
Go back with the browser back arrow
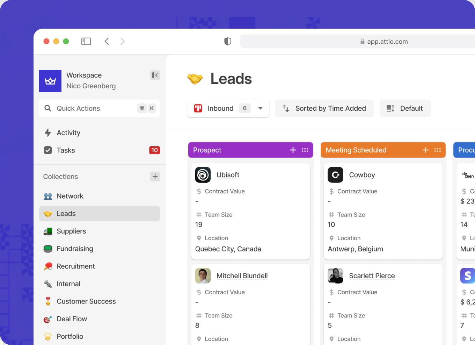(107, 42)
